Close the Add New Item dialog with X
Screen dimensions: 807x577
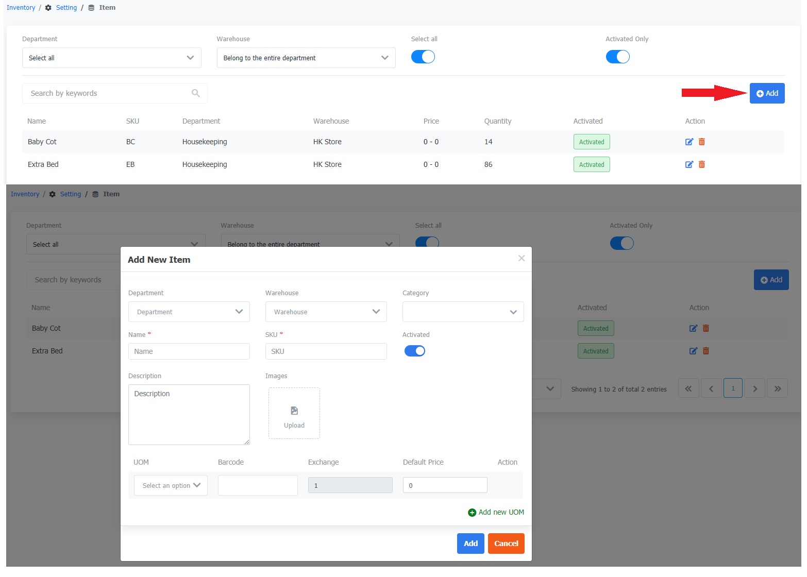point(522,258)
